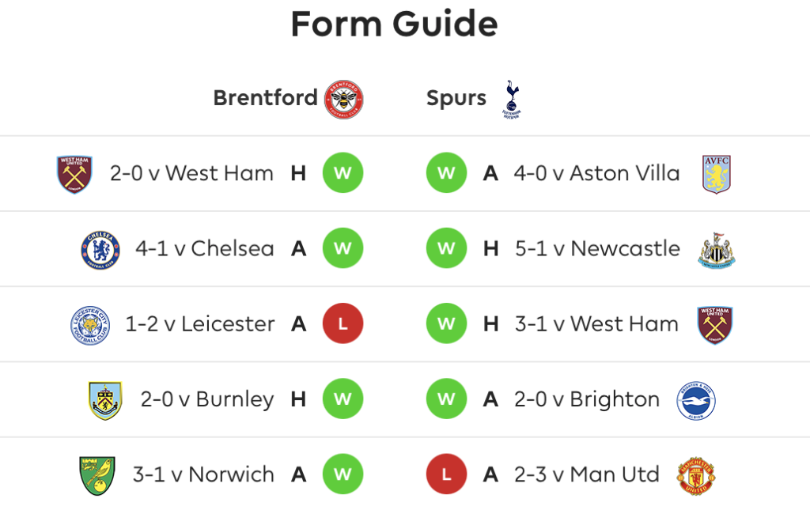Screen dimensions: 810x510
Task: Click West Ham crest in Brentford column
Action: pos(74,175)
